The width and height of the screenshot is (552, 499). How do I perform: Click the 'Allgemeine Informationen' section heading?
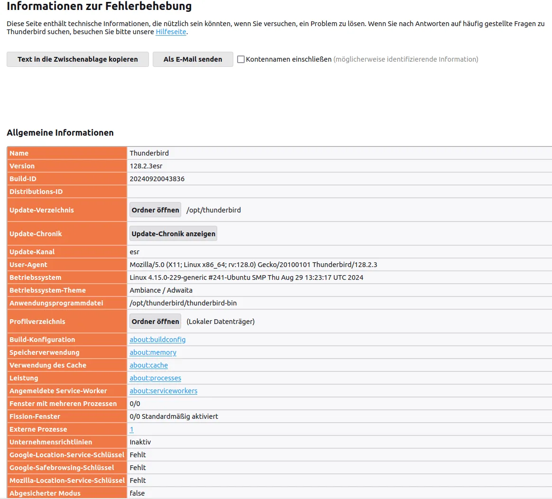coord(60,133)
